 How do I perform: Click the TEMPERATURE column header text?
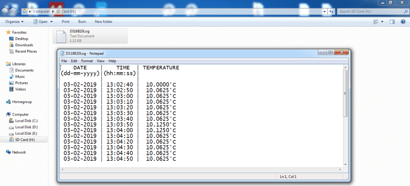[161, 68]
